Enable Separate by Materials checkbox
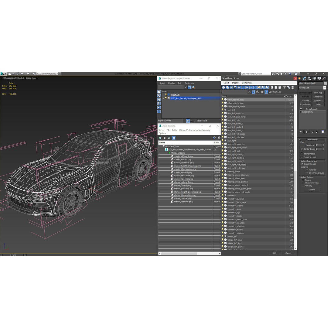This screenshot has width=328, height=328. click(307, 170)
